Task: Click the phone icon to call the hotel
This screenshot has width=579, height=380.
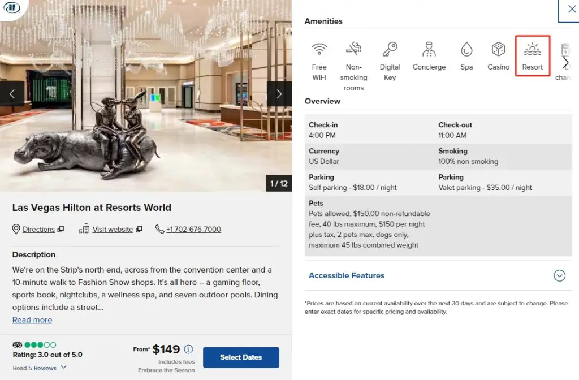Action: pos(159,229)
